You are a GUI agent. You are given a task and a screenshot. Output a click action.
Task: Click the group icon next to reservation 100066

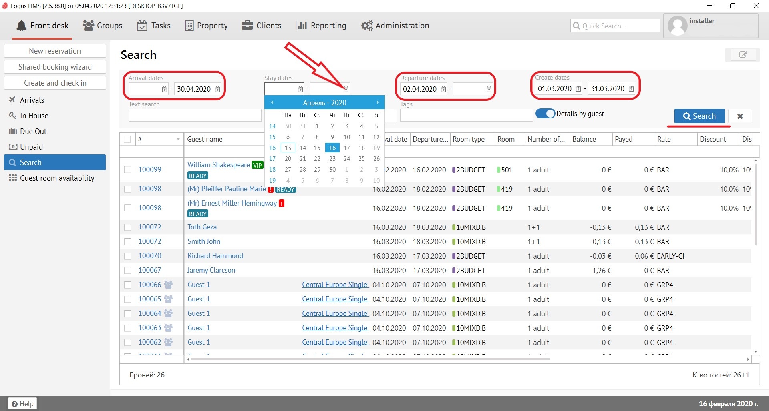click(x=169, y=285)
